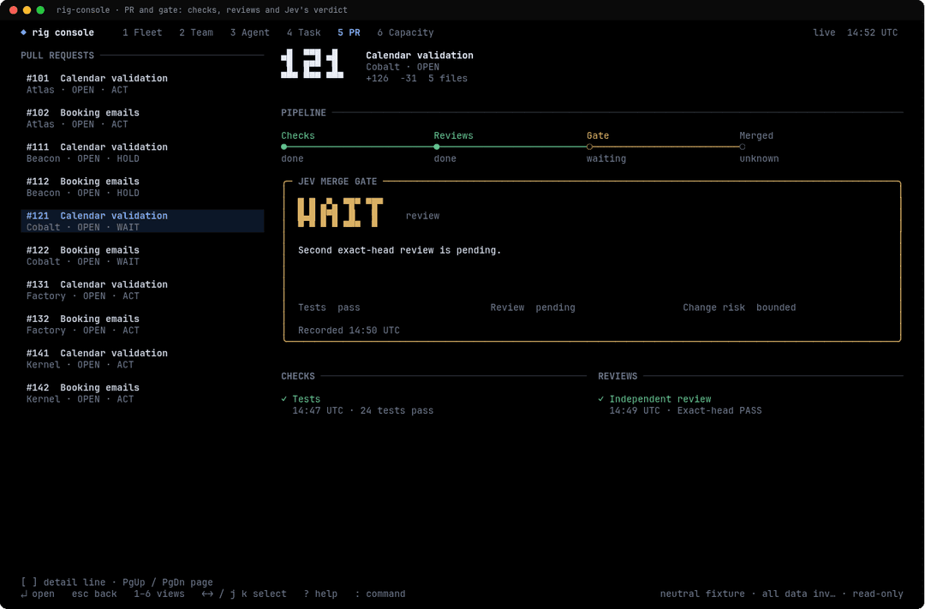This screenshot has width=925, height=609.
Task: Click the '1-6 views' footer hint
Action: point(158,594)
